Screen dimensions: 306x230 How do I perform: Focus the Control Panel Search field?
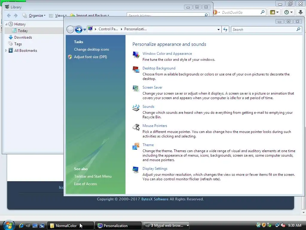[x=266, y=30]
